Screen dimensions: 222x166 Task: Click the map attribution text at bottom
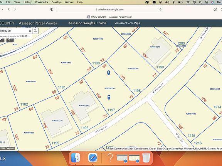tap(166, 148)
